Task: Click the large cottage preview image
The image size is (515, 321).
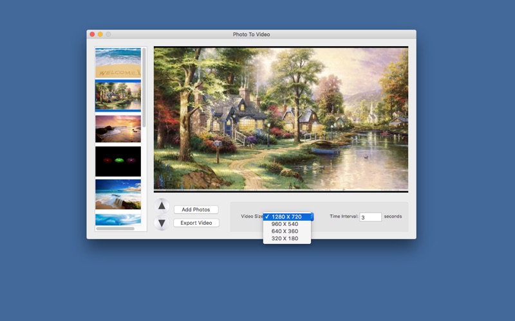Action: click(281, 119)
